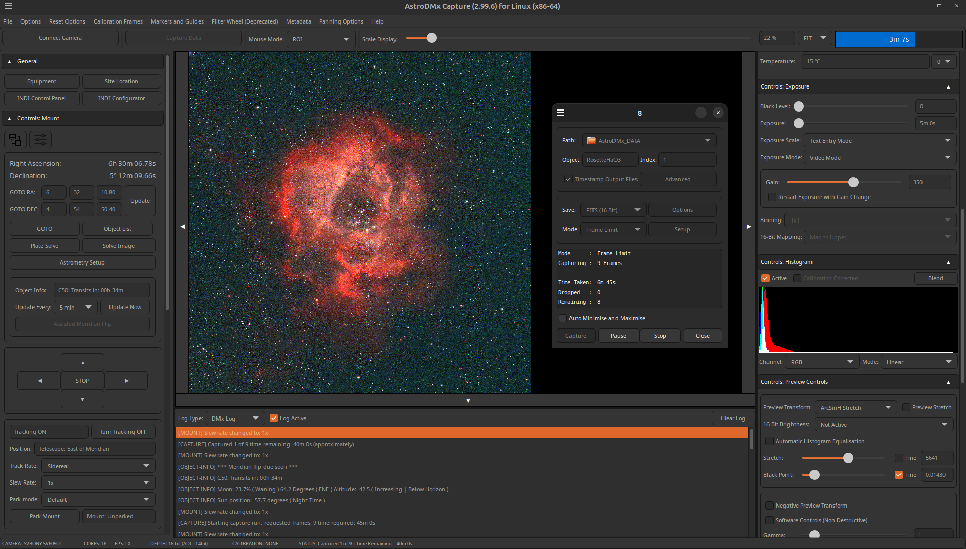Open Log Type DMx Log dropdown
The height and width of the screenshot is (549, 966).
click(x=235, y=419)
